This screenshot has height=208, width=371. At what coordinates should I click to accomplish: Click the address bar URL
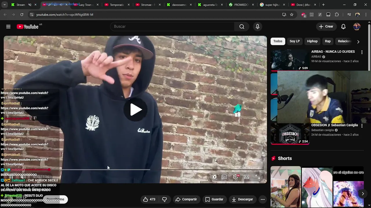pos(65,14)
